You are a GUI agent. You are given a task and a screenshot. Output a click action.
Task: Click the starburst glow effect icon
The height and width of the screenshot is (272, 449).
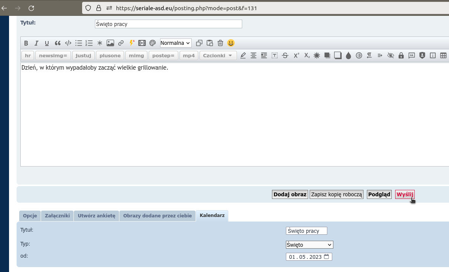pyautogui.click(x=317, y=55)
